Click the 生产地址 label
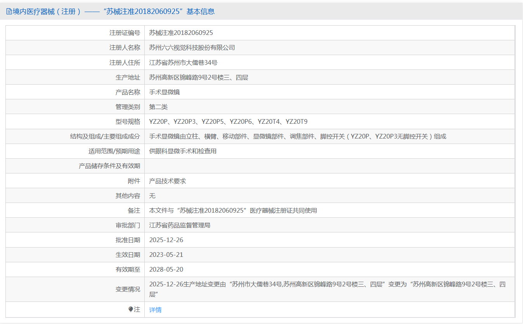Viewport: 523px width, 324px height. [128, 77]
